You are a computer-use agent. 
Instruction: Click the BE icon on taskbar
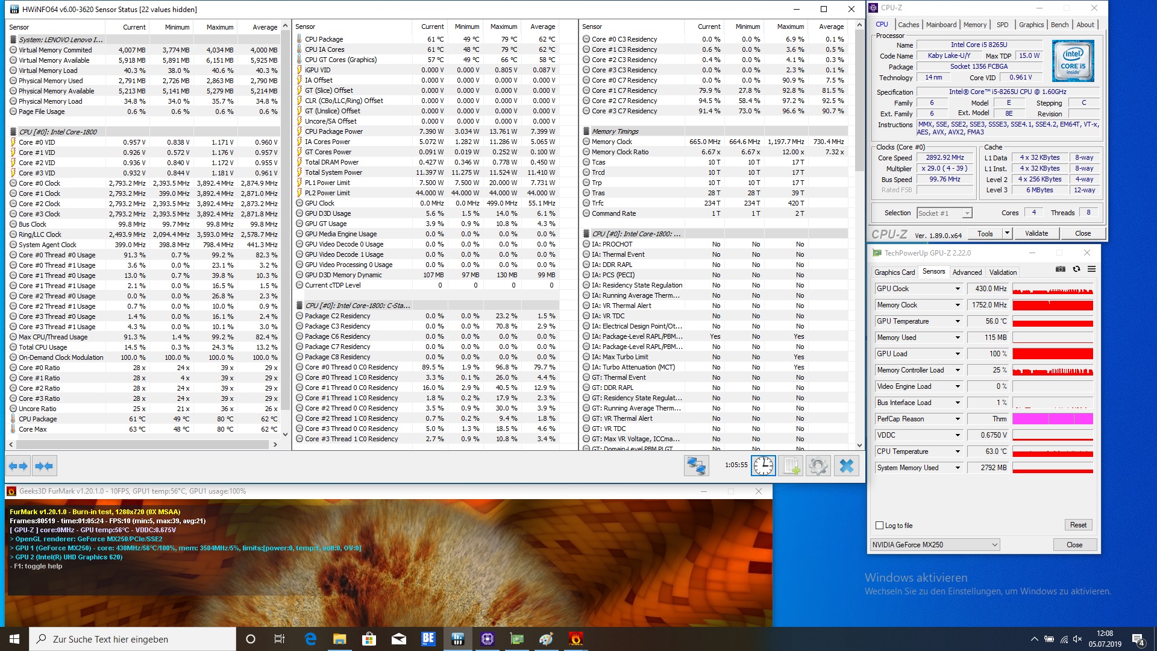428,639
